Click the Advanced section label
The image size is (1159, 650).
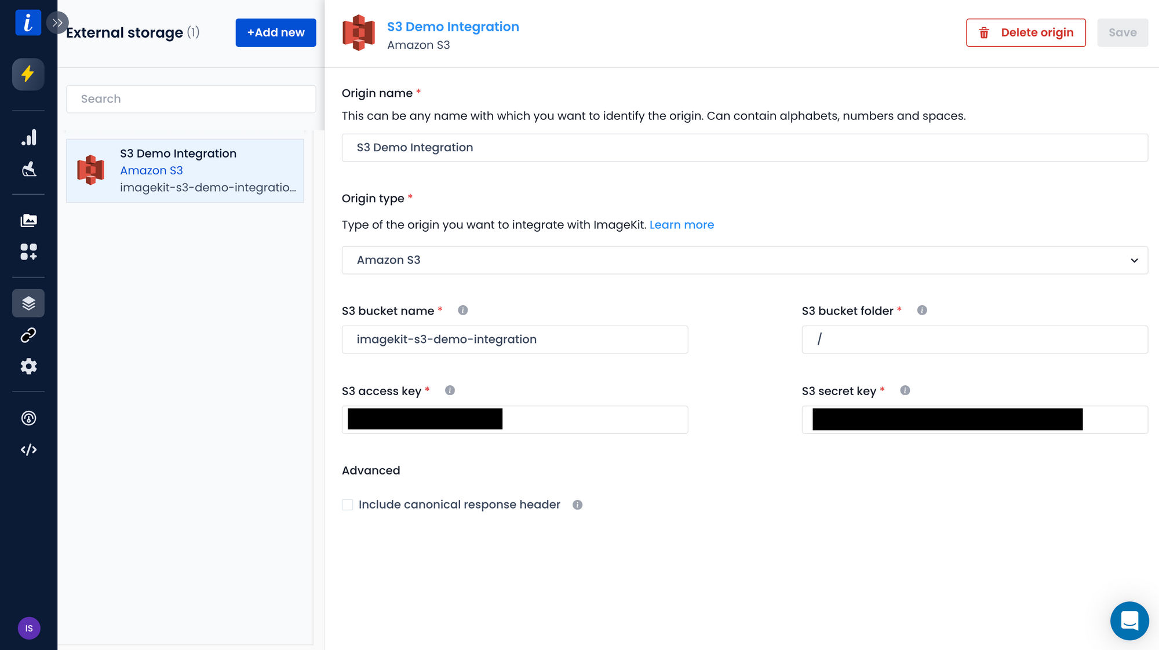[371, 470]
